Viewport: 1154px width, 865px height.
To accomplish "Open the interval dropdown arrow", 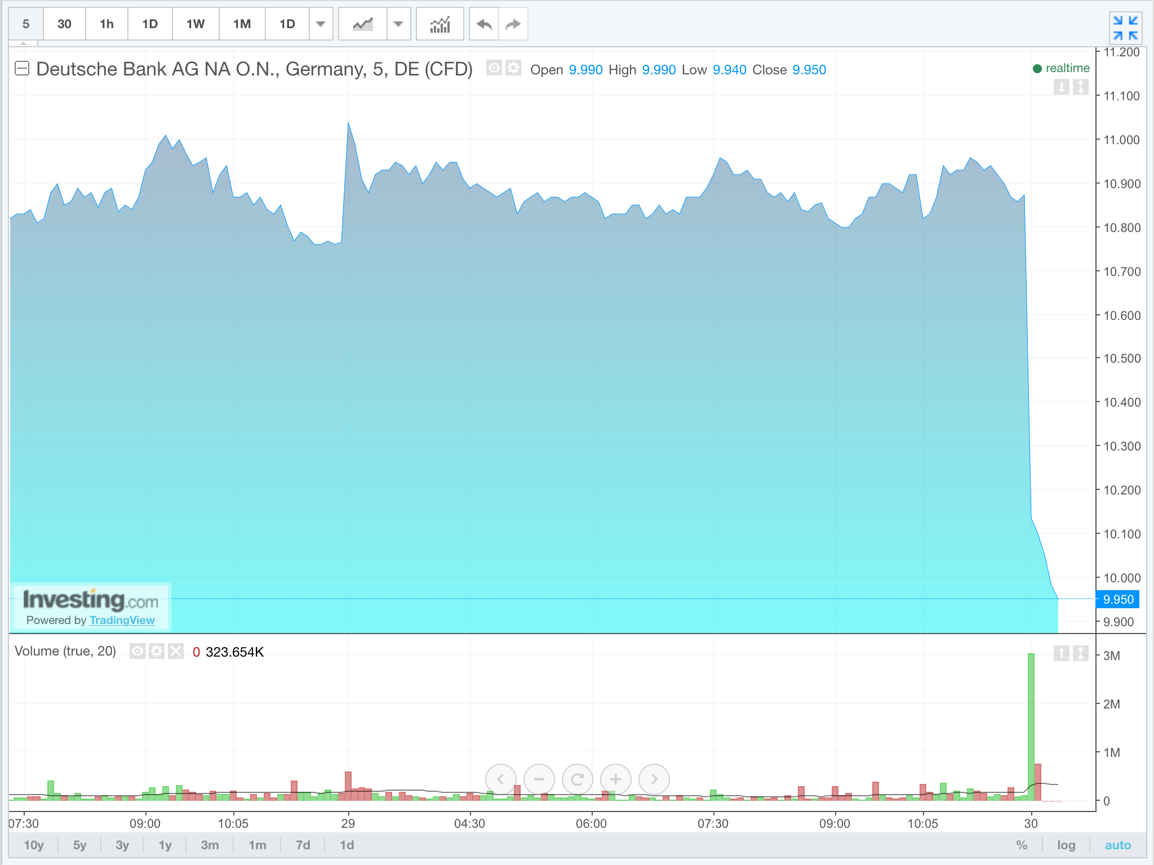I will [x=321, y=24].
